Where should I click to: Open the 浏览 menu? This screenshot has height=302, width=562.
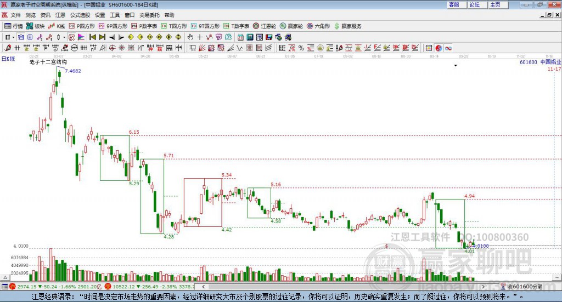tap(31, 15)
